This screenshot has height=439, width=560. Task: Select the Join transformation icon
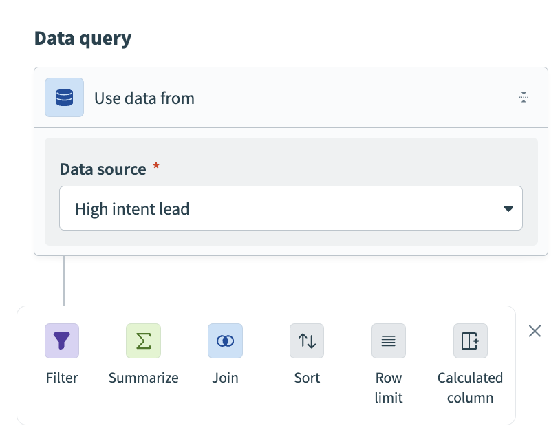point(225,341)
